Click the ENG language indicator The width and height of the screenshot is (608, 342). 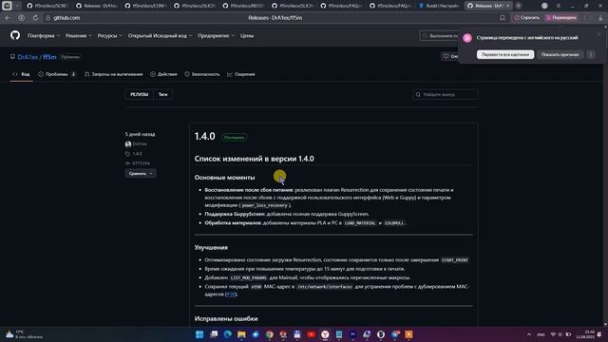pyautogui.click(x=541, y=334)
